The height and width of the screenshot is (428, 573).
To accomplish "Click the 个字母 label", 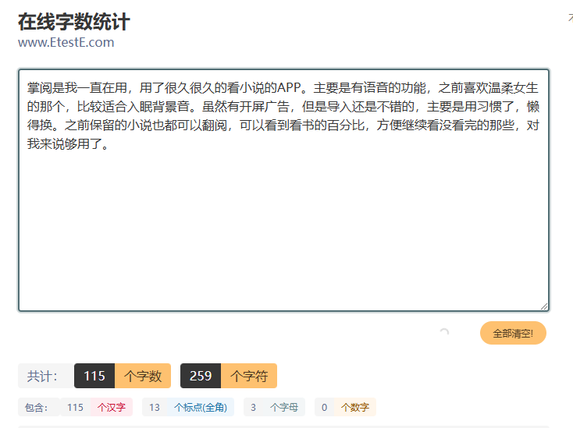I will coord(284,407).
